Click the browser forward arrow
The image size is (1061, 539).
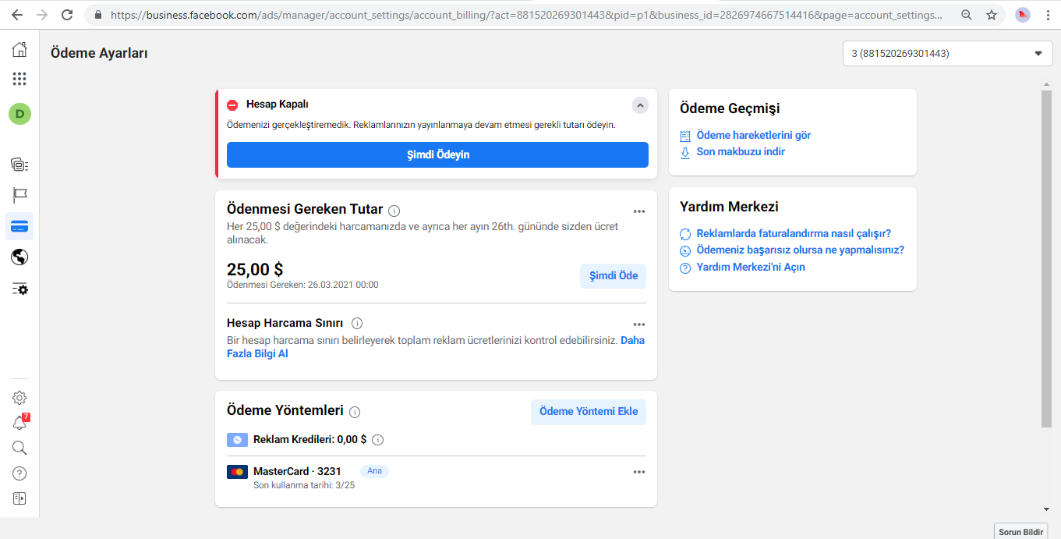42,15
